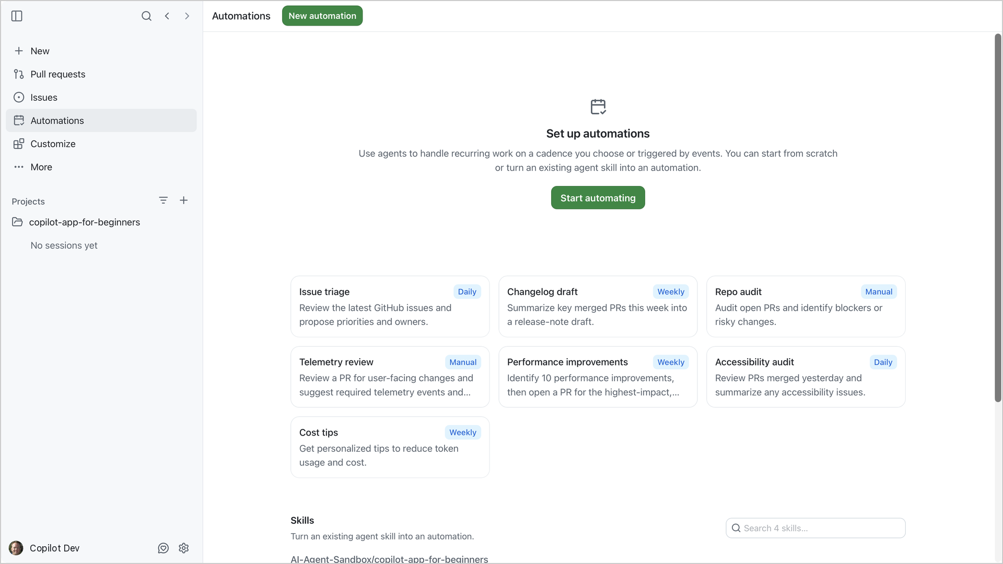Screen dimensions: 1003x564
Task: Click the More ellipsis icon
Action: (19, 167)
